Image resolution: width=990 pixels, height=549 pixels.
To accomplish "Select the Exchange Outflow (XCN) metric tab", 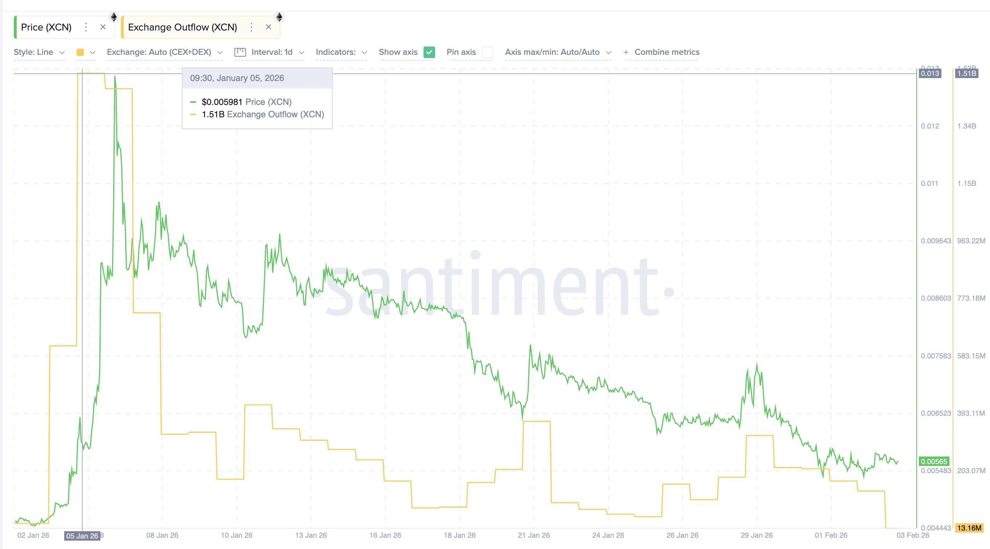I will pos(182,27).
